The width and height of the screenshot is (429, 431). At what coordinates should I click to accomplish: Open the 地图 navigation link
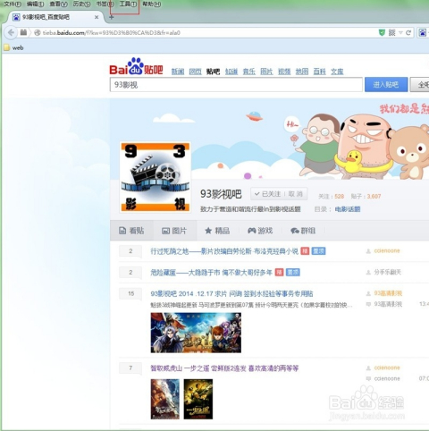tap(302, 72)
